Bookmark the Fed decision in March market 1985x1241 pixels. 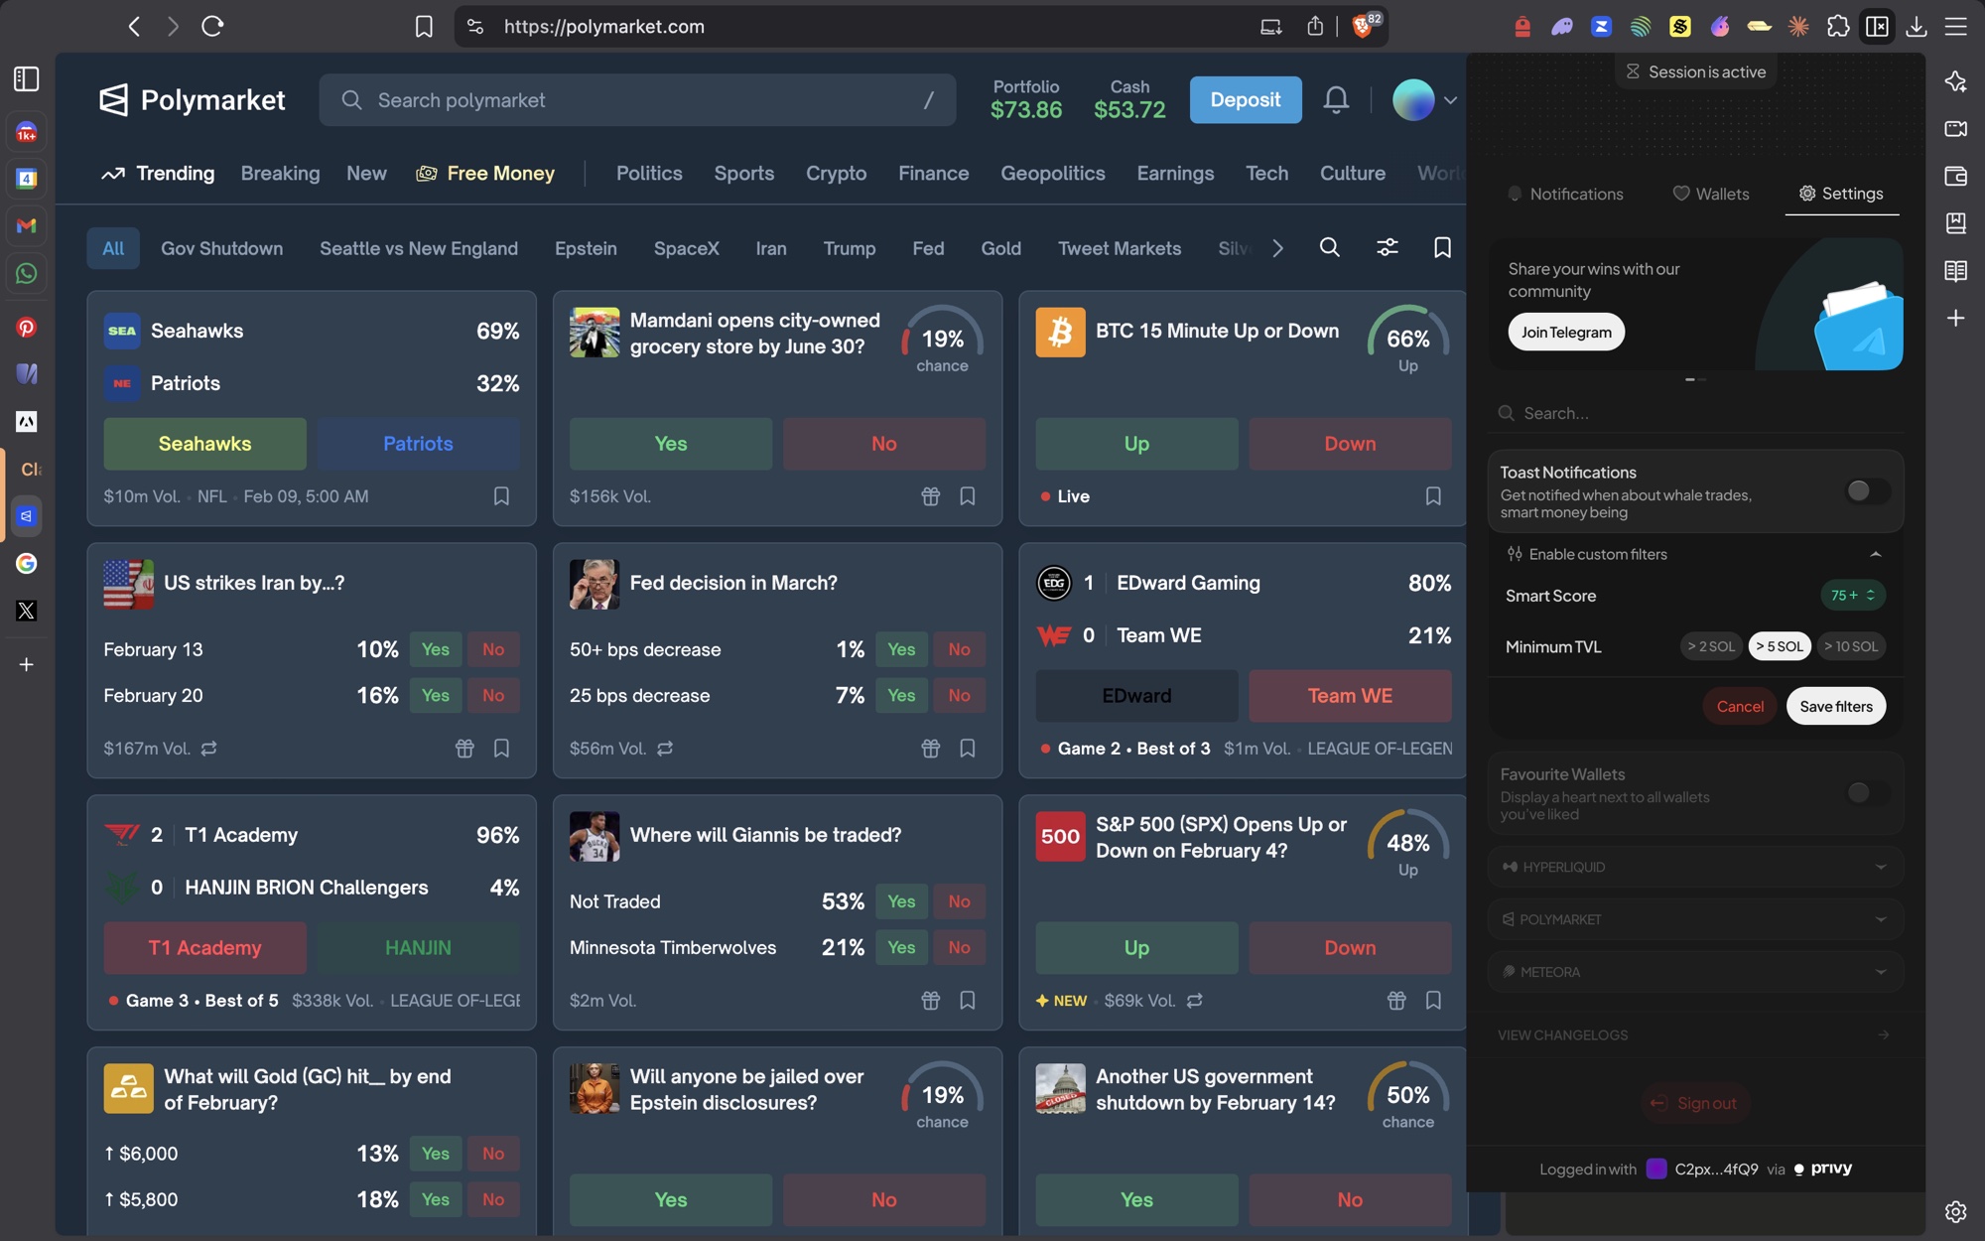click(968, 748)
